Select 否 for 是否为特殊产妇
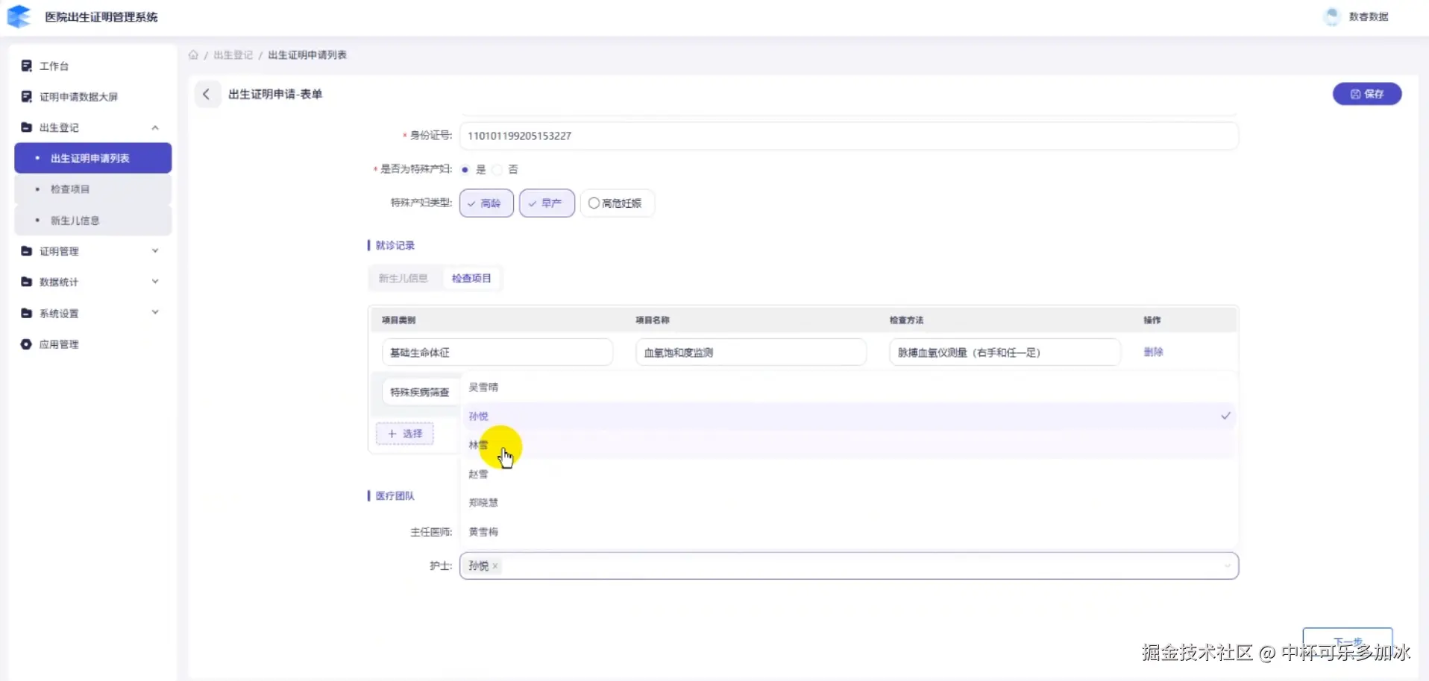Screen dimensions: 1429x681 tap(498, 170)
